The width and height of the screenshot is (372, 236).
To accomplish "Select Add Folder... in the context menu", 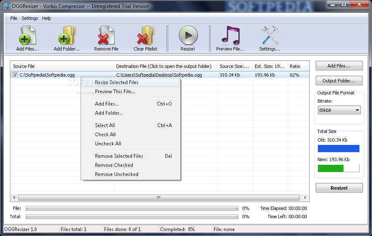I will click(x=131, y=113).
